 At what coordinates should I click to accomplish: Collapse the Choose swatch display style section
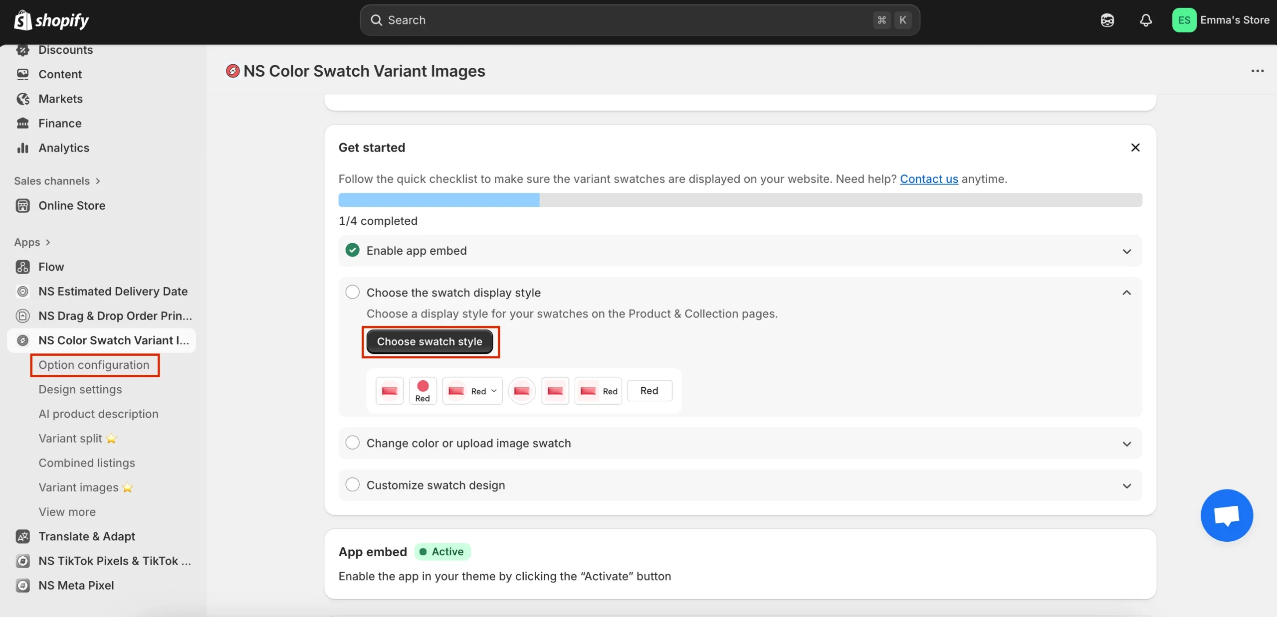pyautogui.click(x=1126, y=293)
